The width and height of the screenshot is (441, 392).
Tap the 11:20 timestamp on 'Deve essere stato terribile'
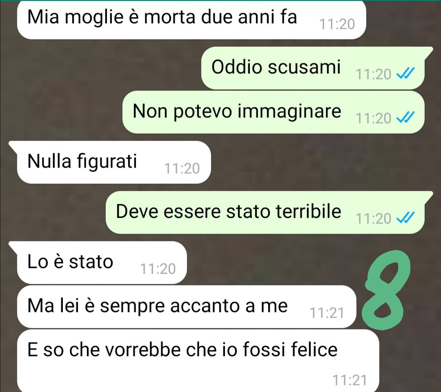[x=373, y=219]
